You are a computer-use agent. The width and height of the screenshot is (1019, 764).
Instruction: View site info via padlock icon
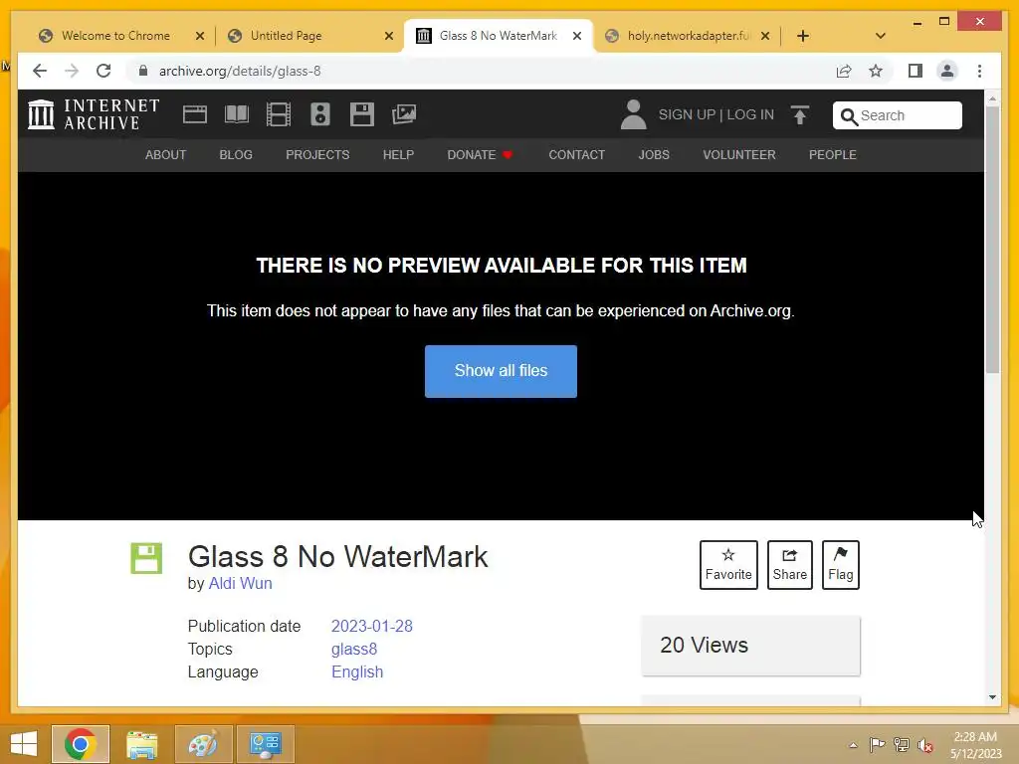click(x=143, y=71)
